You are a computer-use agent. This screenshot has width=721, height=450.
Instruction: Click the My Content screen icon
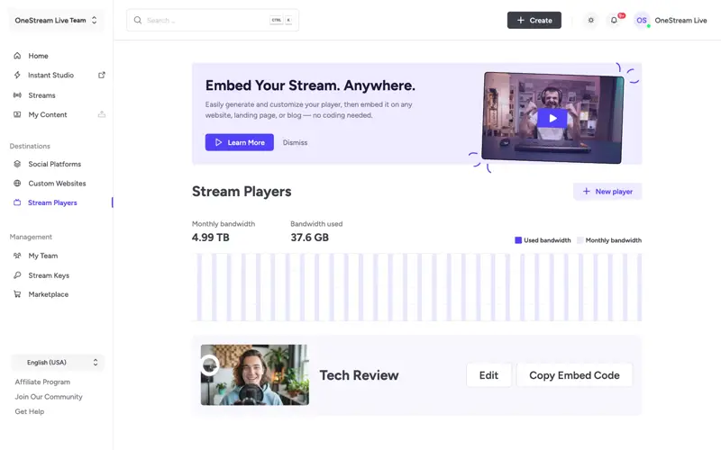17,114
